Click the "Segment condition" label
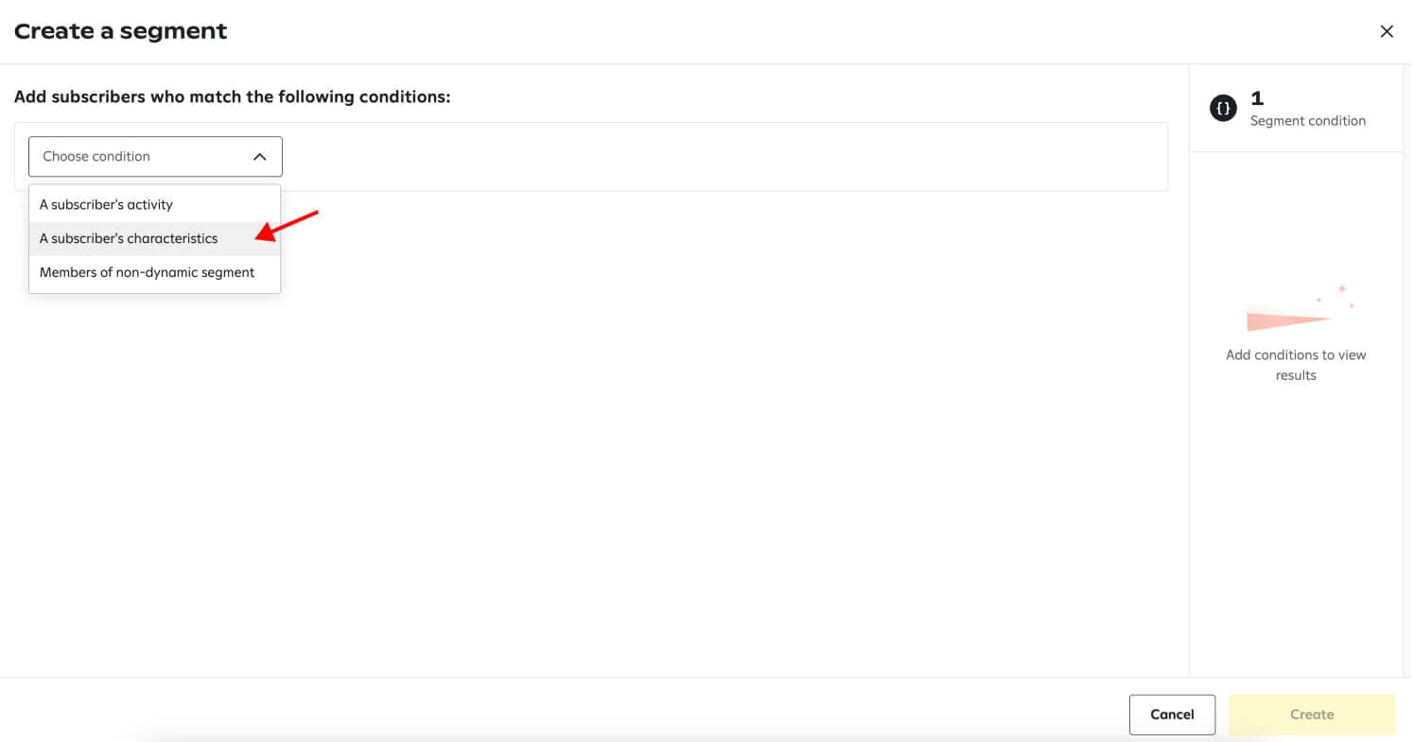 [x=1307, y=121]
